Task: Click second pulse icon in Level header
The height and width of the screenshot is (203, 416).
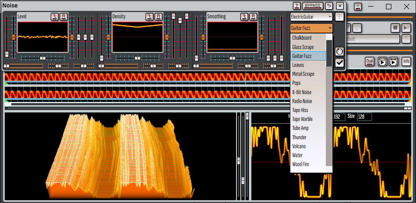Action: pos(63,16)
